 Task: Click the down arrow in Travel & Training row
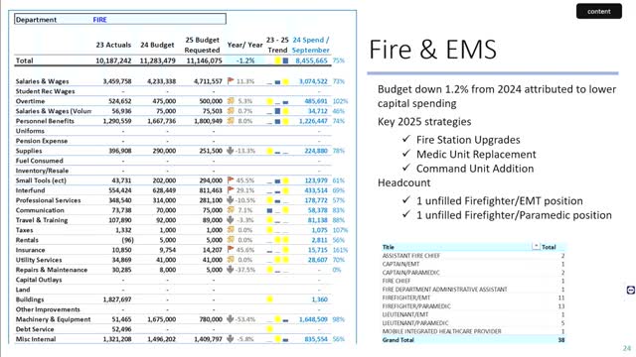(231, 220)
